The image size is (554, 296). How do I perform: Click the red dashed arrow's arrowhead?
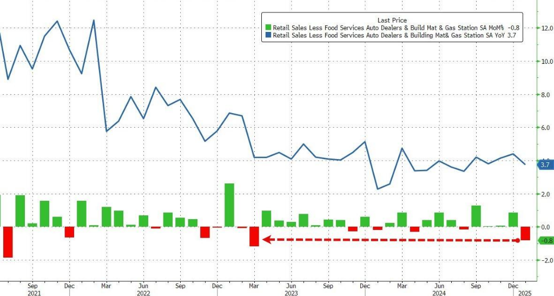266,239
